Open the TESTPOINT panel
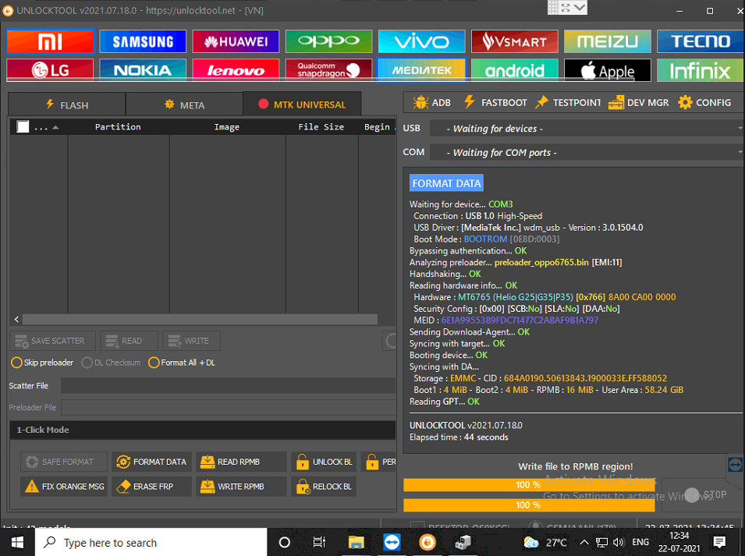This screenshot has height=556, width=745. click(x=568, y=103)
